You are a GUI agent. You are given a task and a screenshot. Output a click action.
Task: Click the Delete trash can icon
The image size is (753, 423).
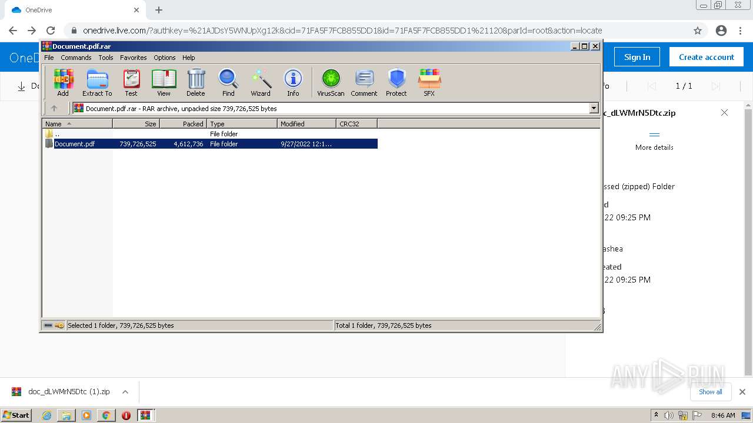click(x=196, y=82)
